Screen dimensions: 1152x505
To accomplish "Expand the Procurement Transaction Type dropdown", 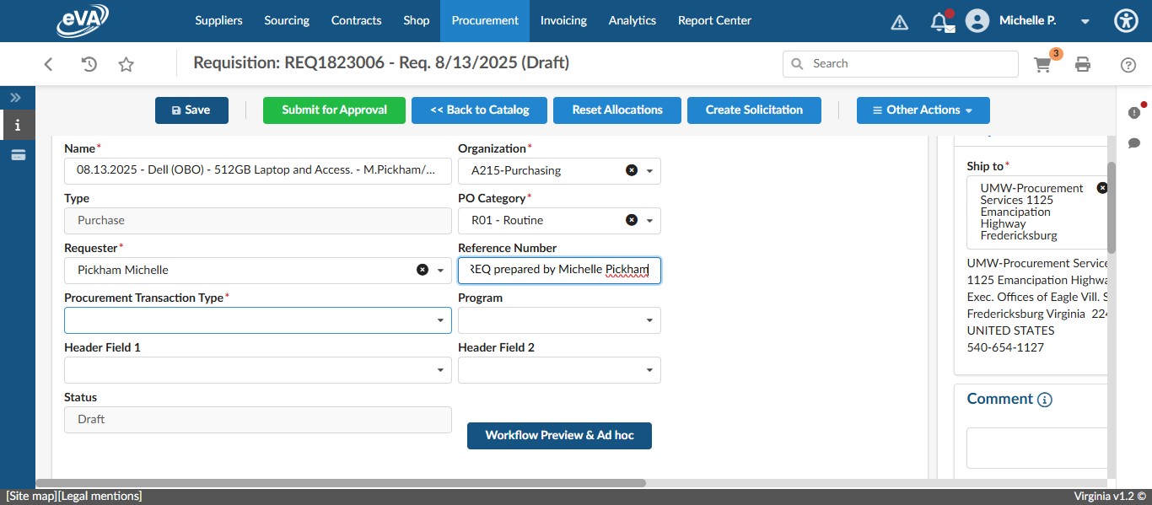I will (440, 320).
